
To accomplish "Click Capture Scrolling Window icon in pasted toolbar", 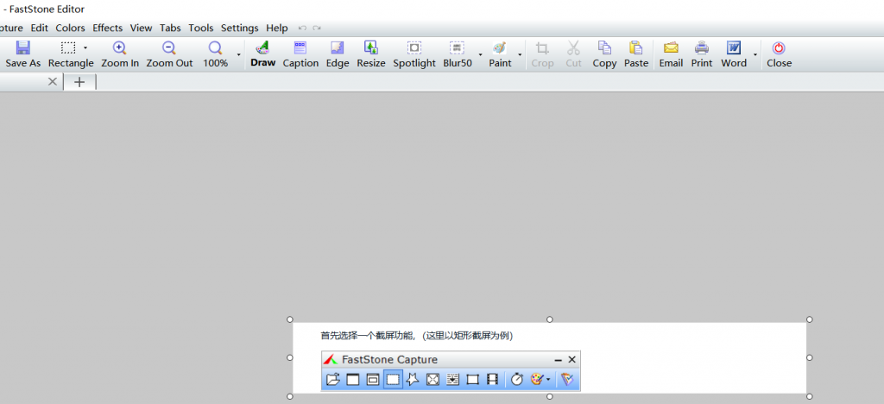I will (452, 380).
